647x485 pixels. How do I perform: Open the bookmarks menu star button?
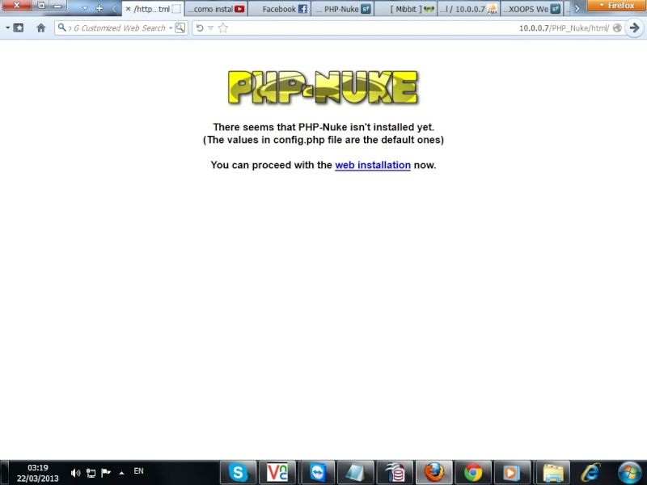[x=18, y=28]
